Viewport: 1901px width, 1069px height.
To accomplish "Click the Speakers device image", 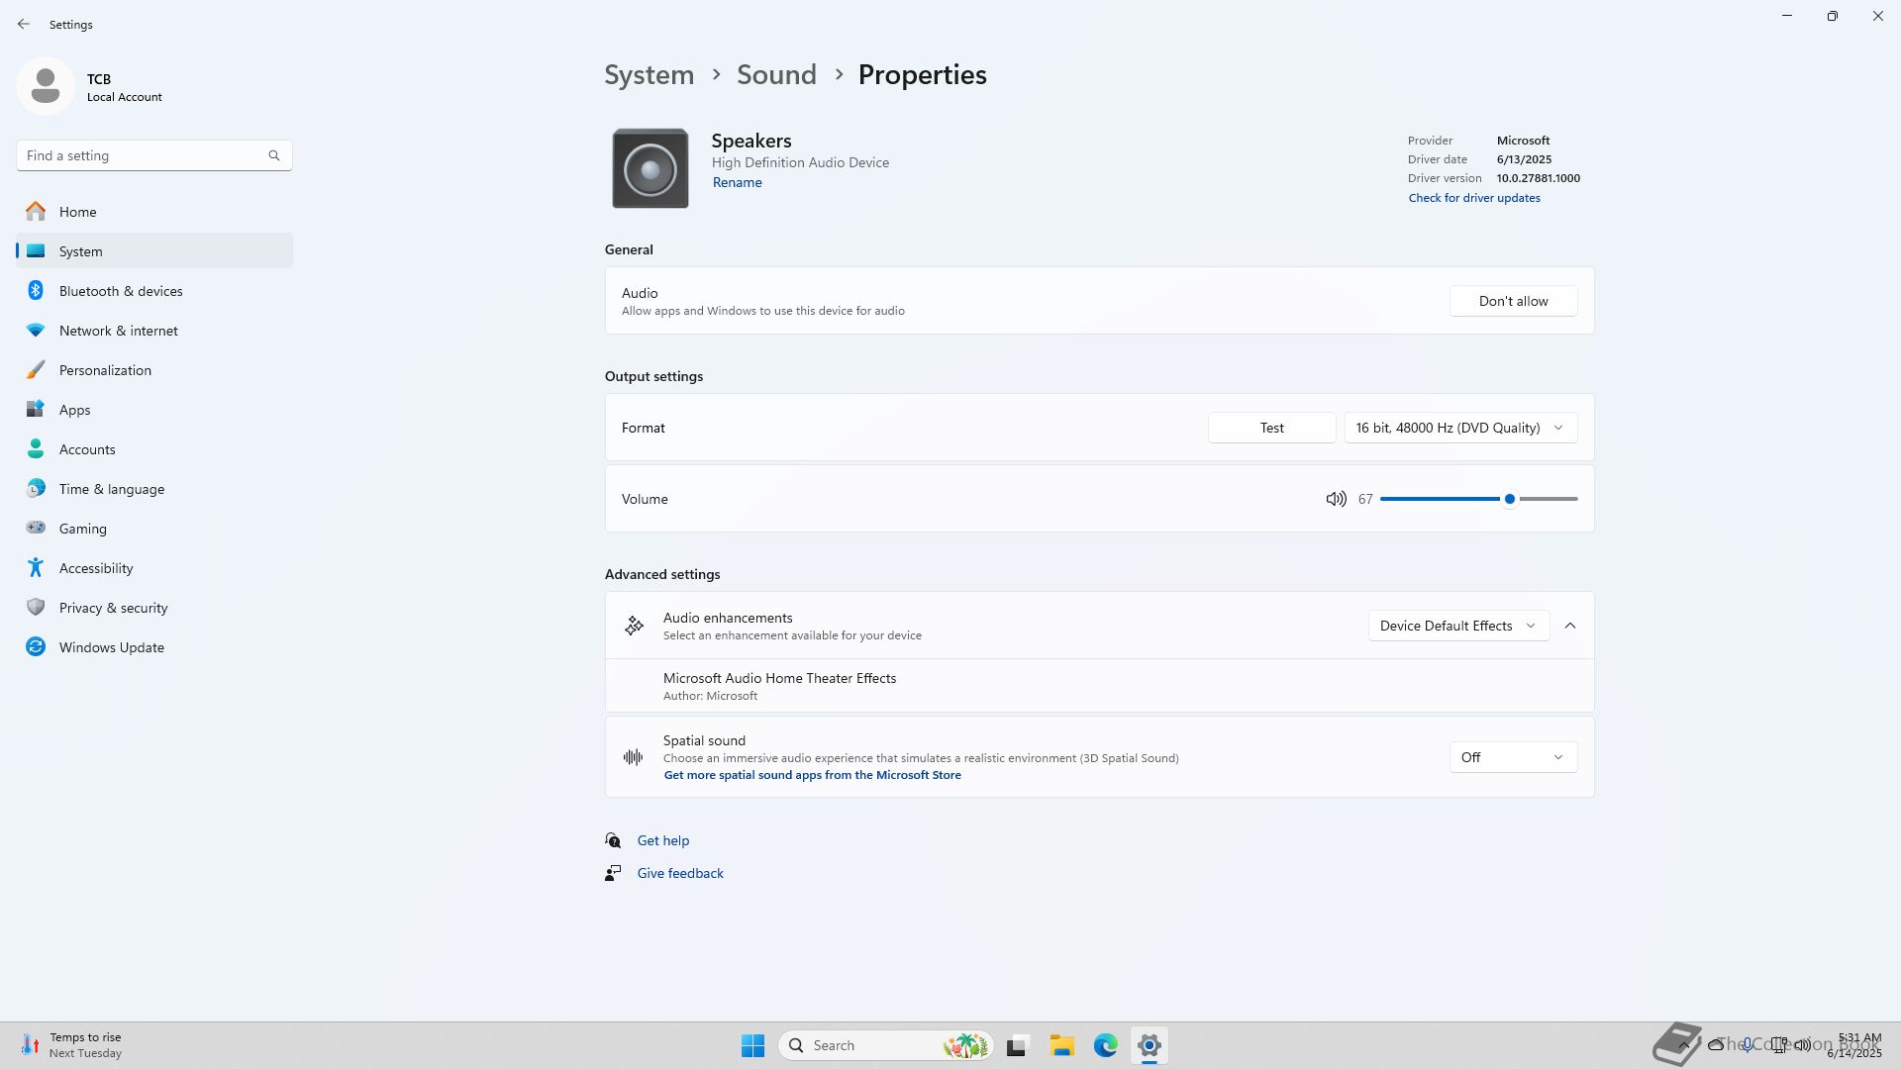I will 650,168.
